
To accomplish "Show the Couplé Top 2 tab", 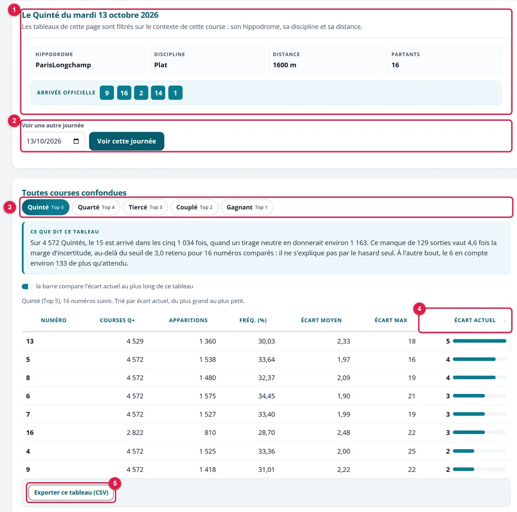I will tap(194, 207).
